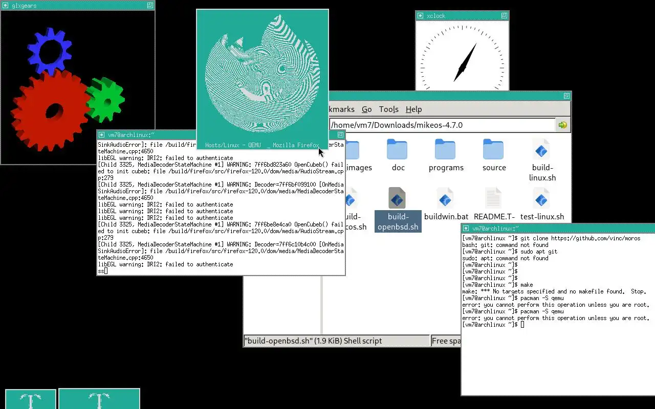Click the warning line containing Decoder=7ff6bf099100
The width and height of the screenshot is (655, 409).
coord(221,185)
